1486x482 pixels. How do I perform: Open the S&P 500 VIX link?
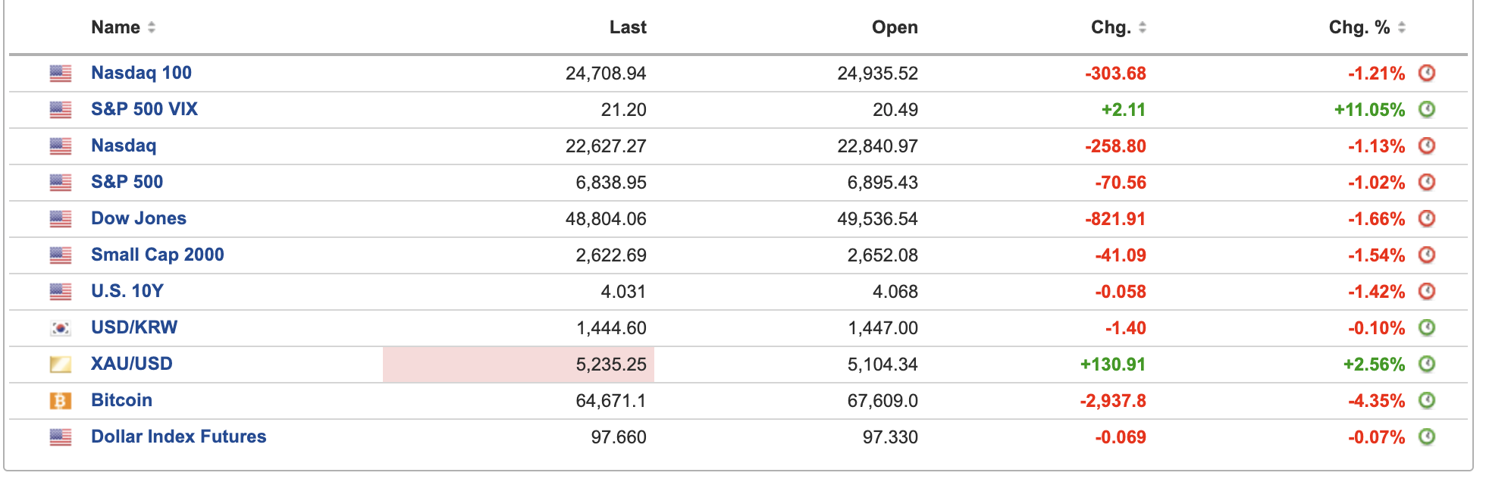144,109
